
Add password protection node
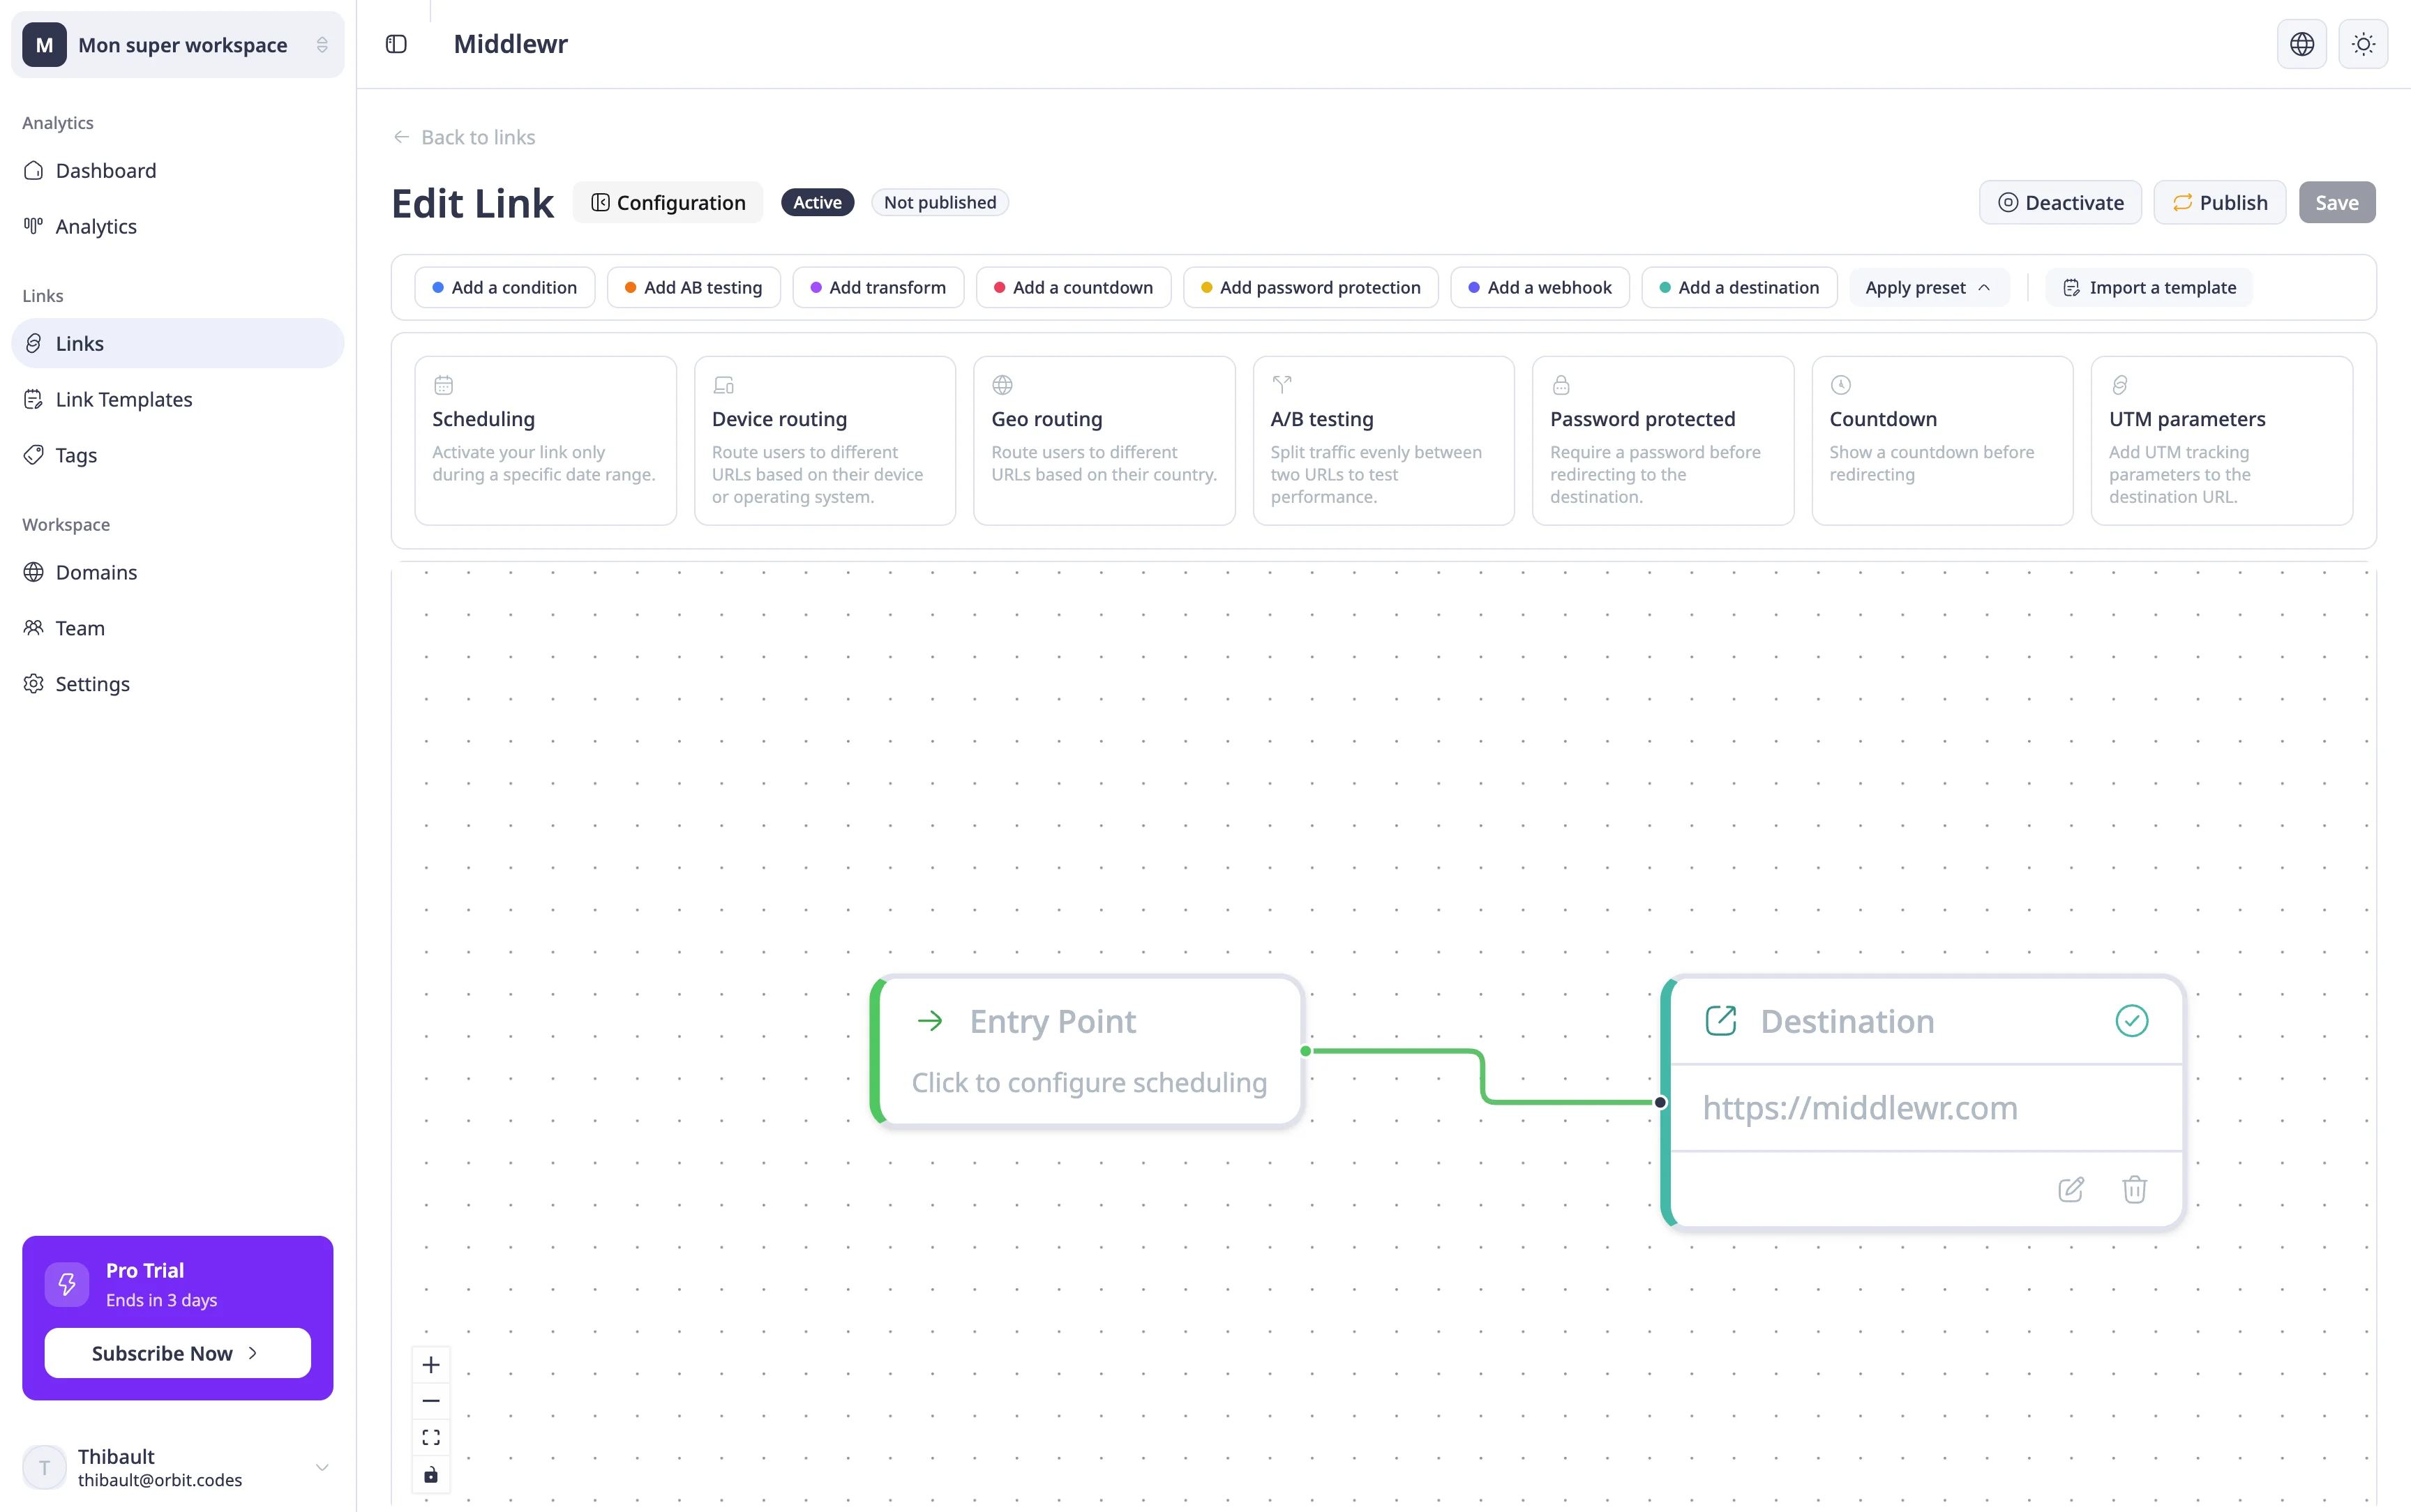(1311, 287)
